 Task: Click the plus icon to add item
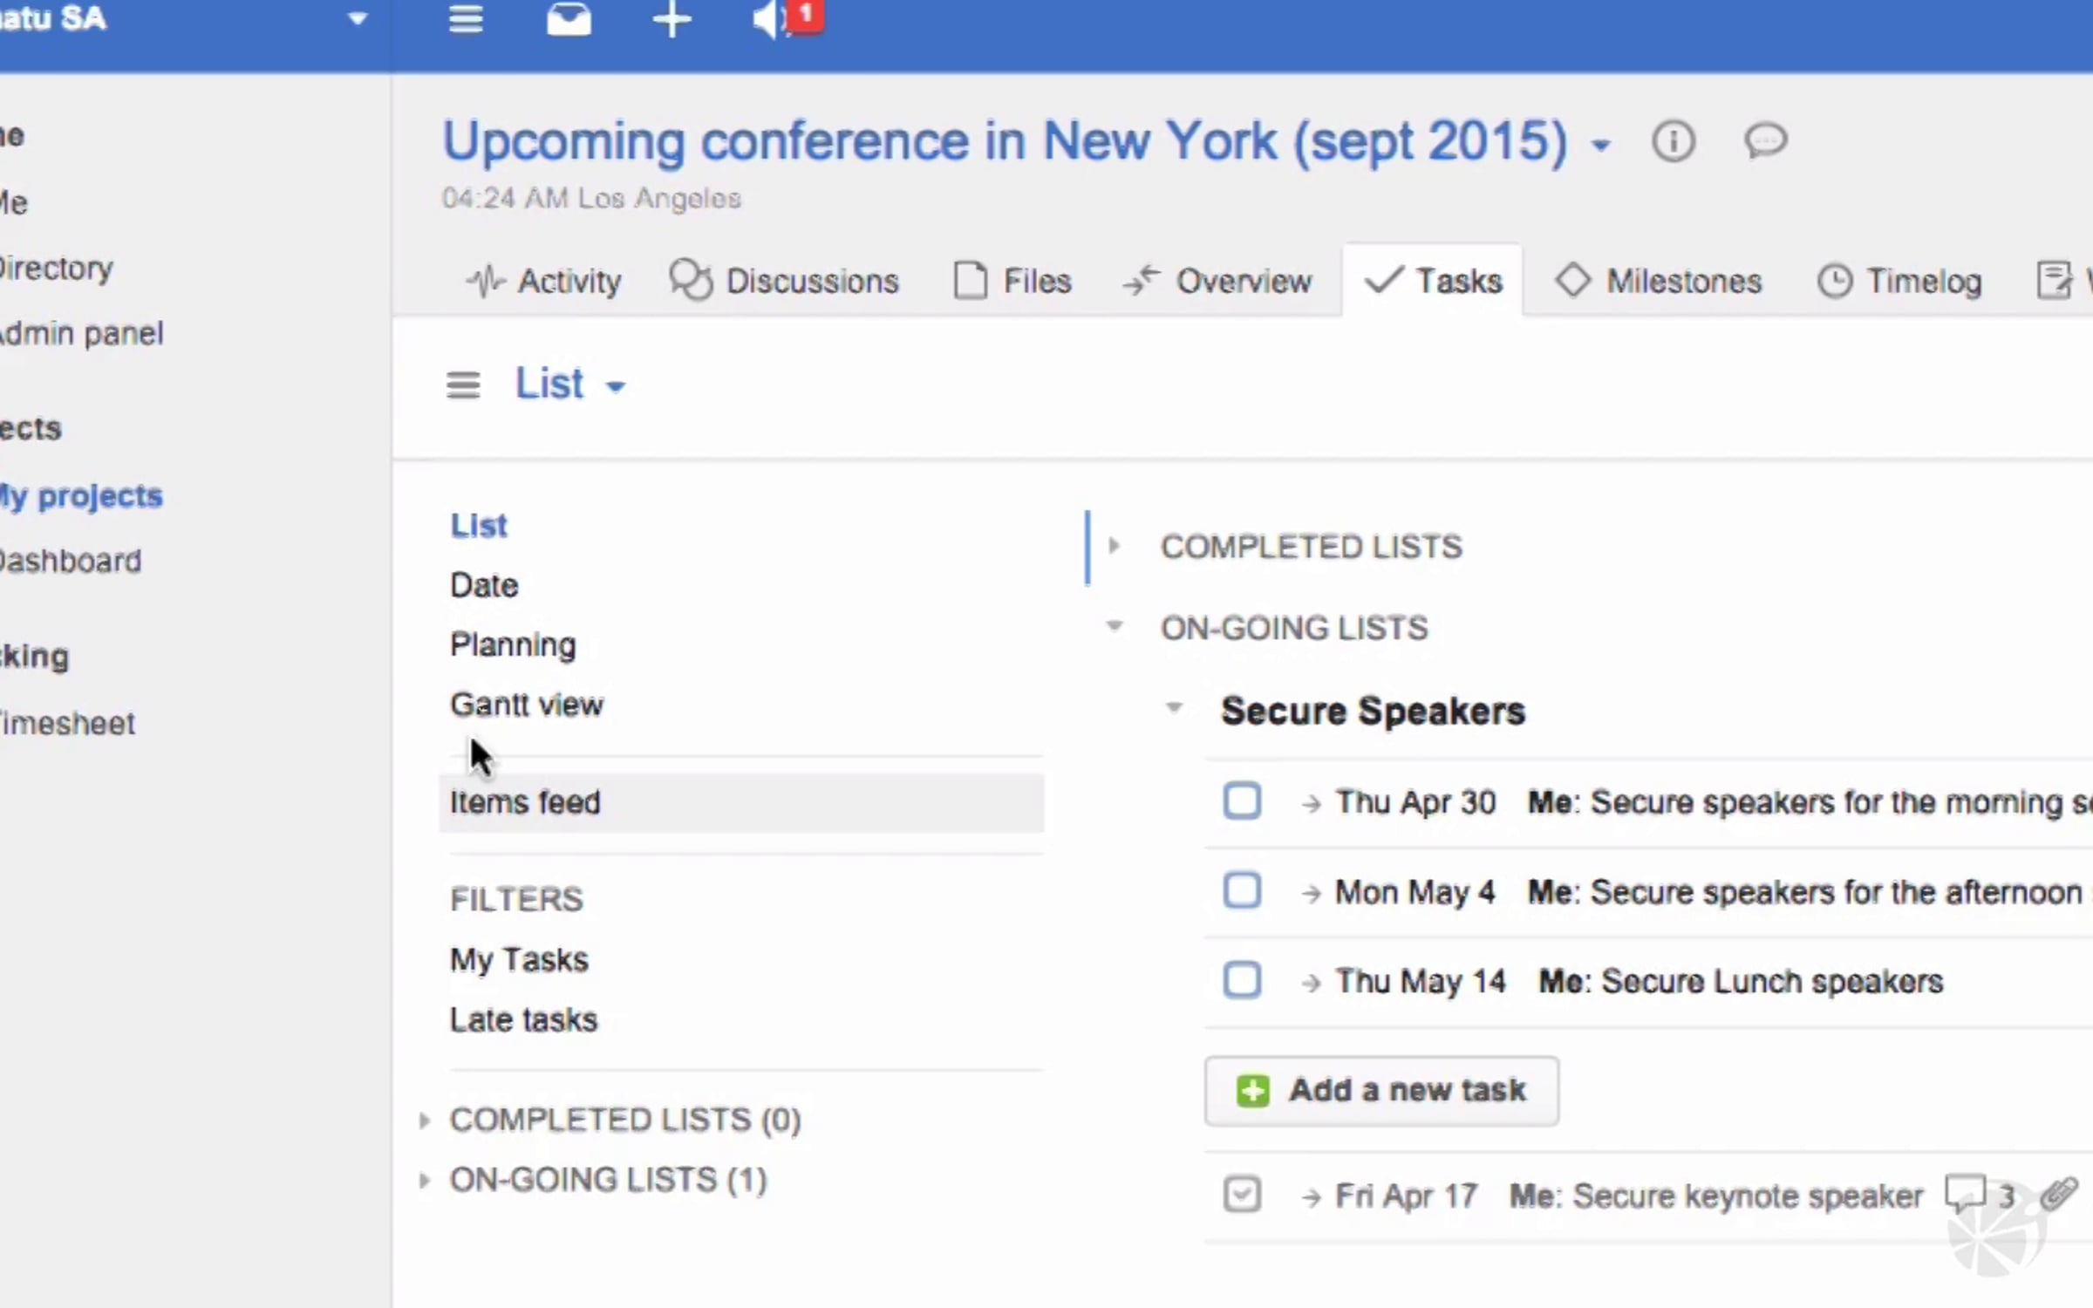pos(672,18)
